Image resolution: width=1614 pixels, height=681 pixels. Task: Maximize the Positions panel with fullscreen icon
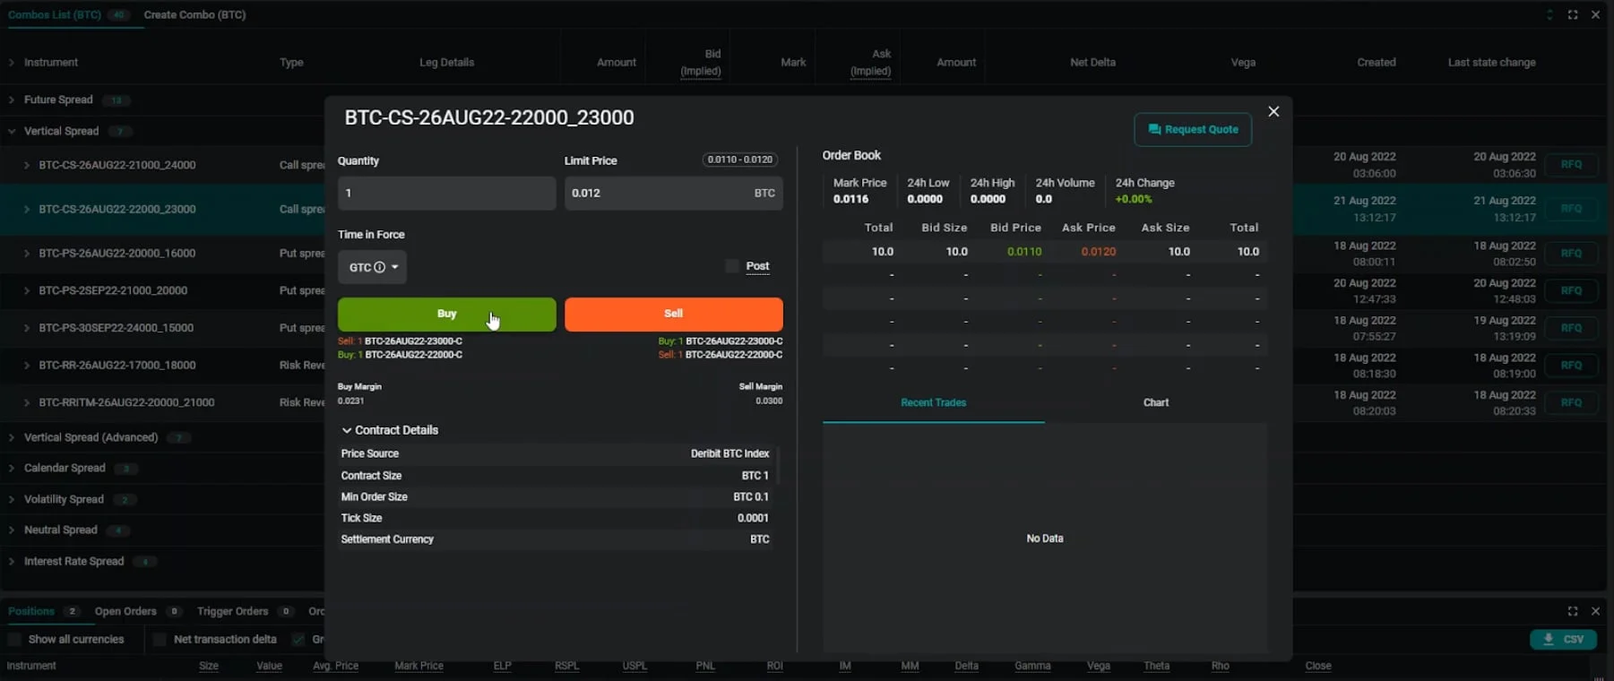tap(1573, 611)
